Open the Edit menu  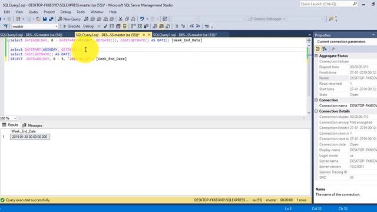point(6,12)
